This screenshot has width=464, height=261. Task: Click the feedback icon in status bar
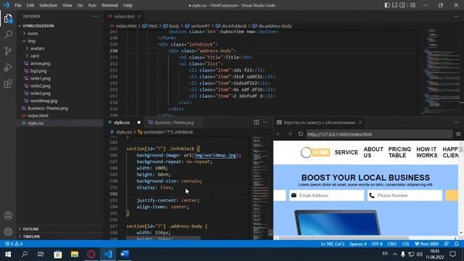pyautogui.click(x=447, y=244)
